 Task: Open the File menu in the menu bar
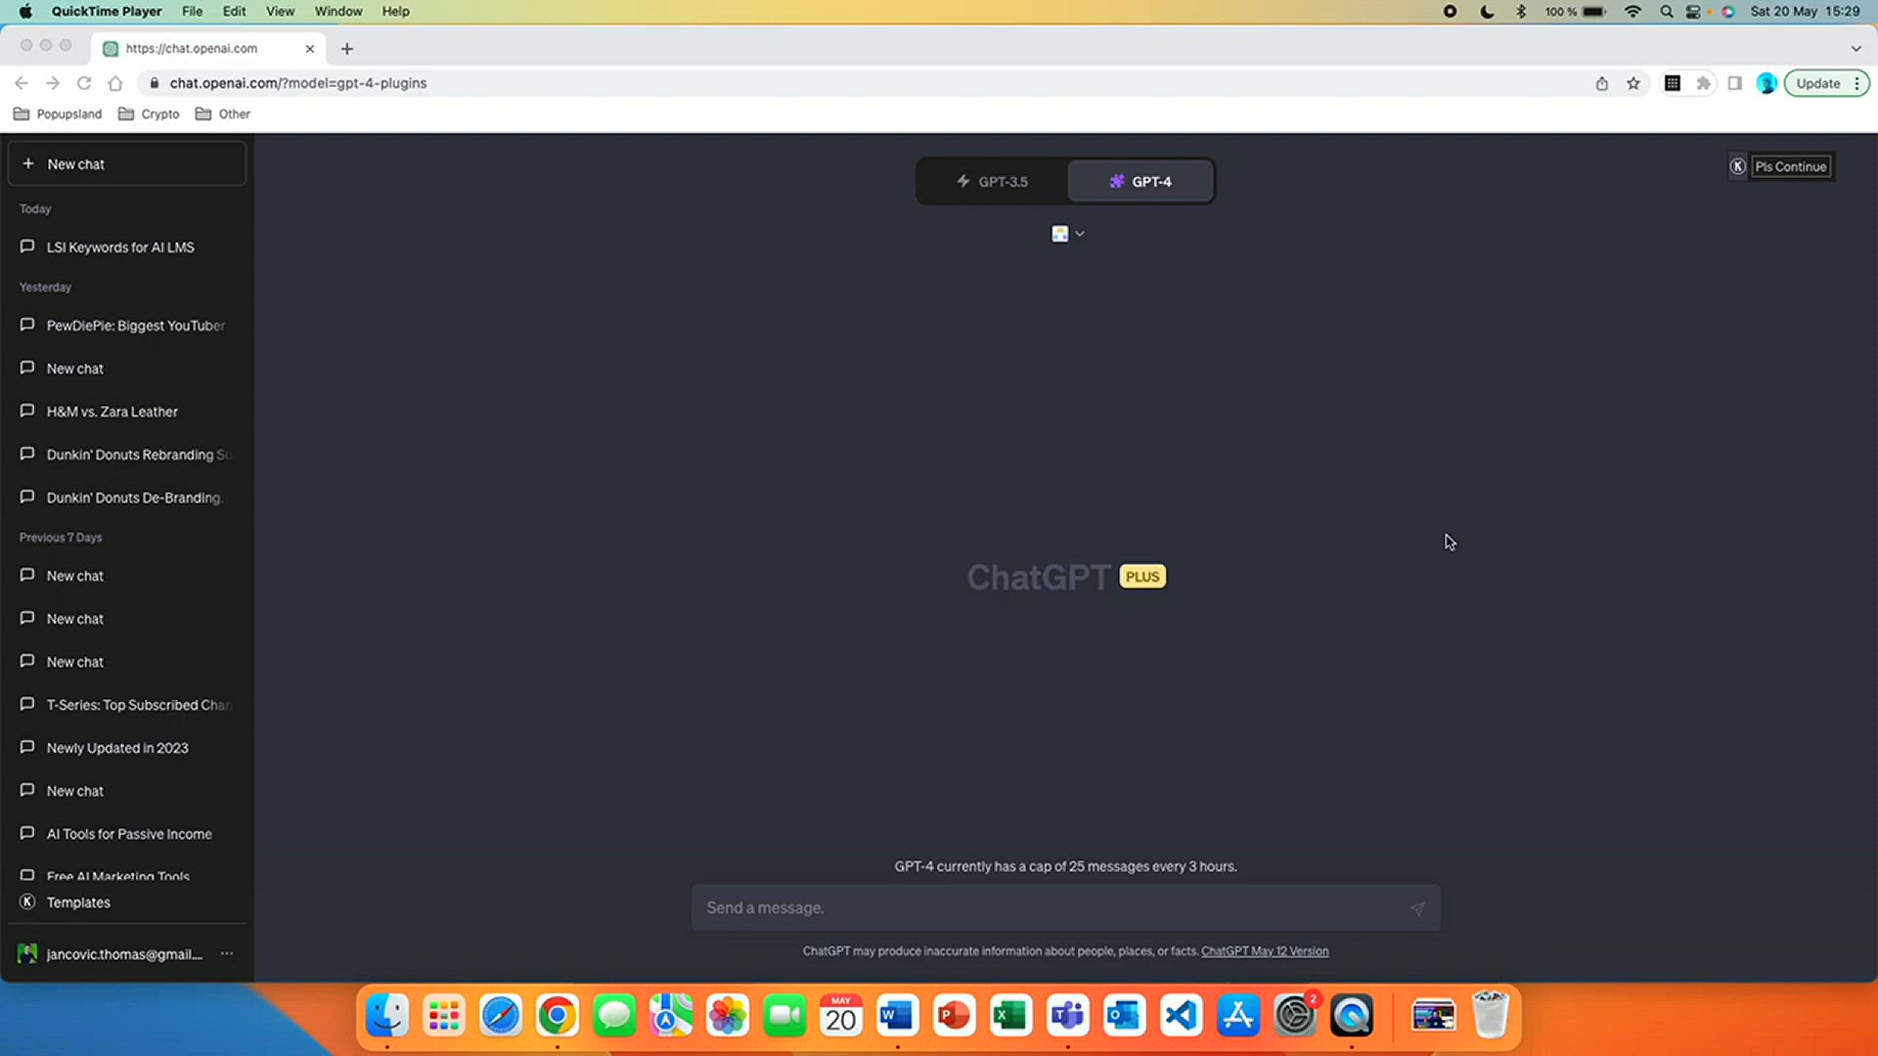pyautogui.click(x=193, y=12)
